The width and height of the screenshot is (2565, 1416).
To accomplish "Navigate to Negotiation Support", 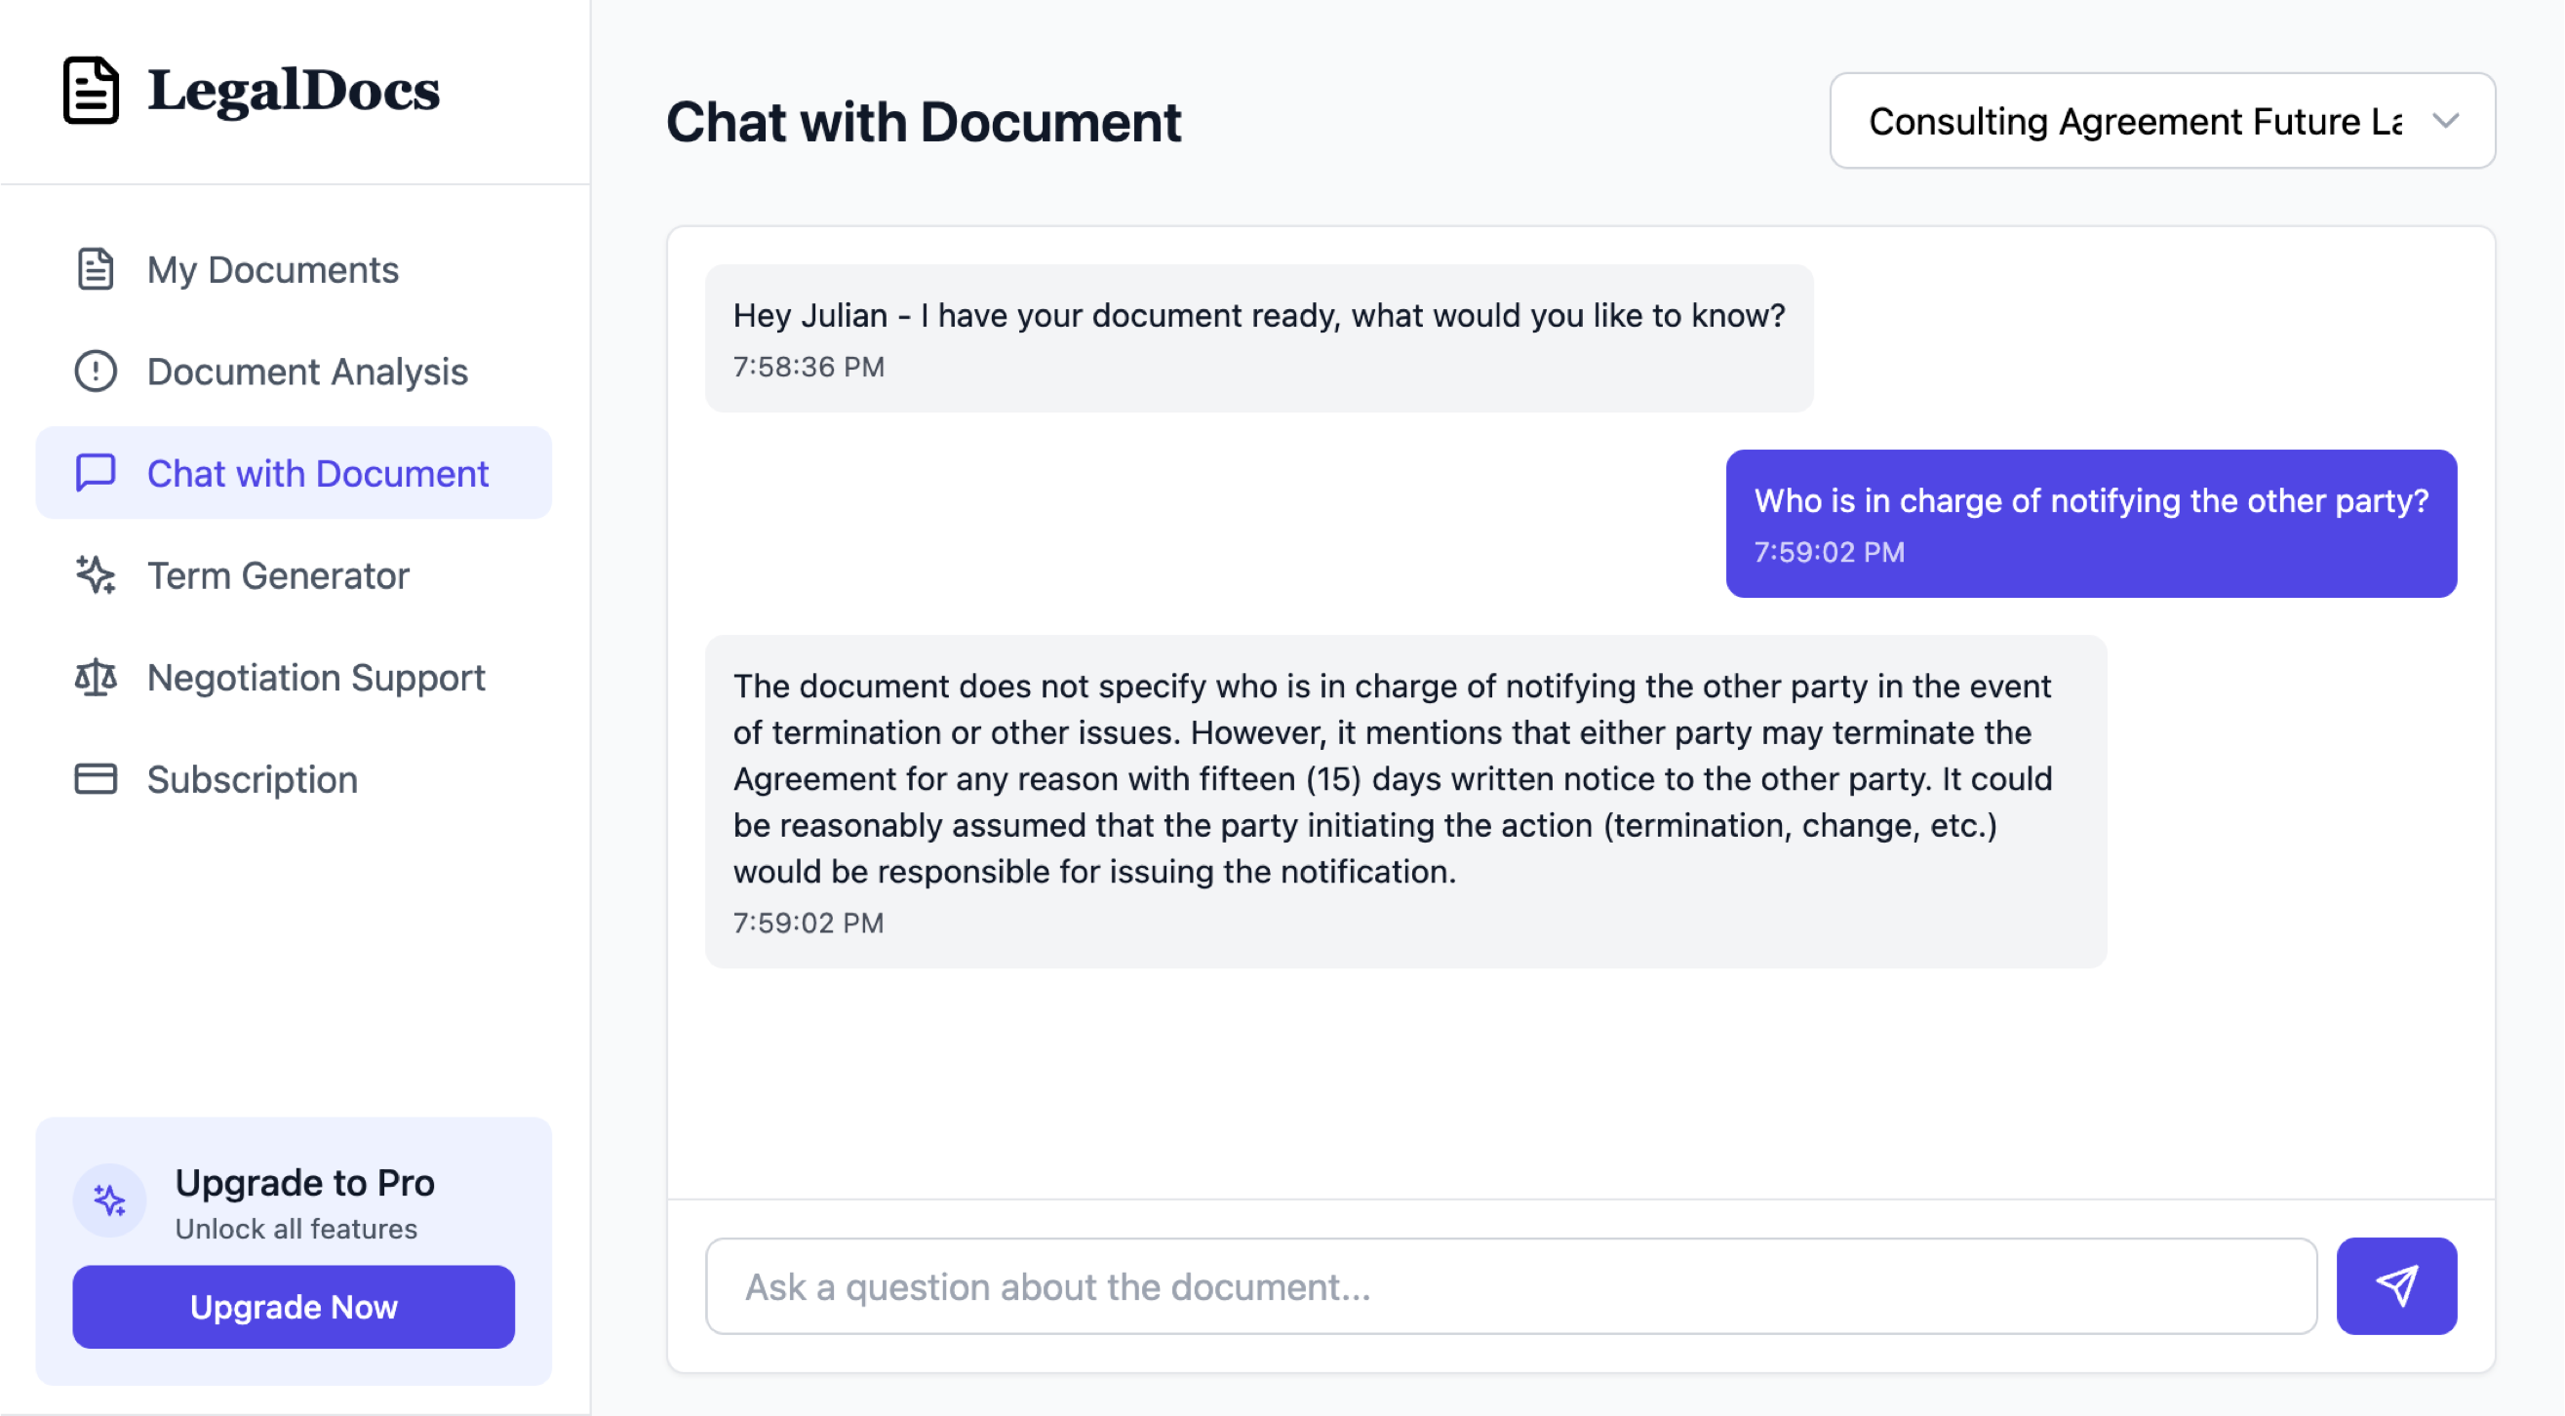I will (316, 677).
